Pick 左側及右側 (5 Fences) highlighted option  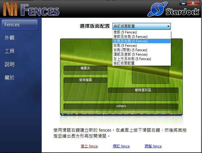[x=142, y=41]
